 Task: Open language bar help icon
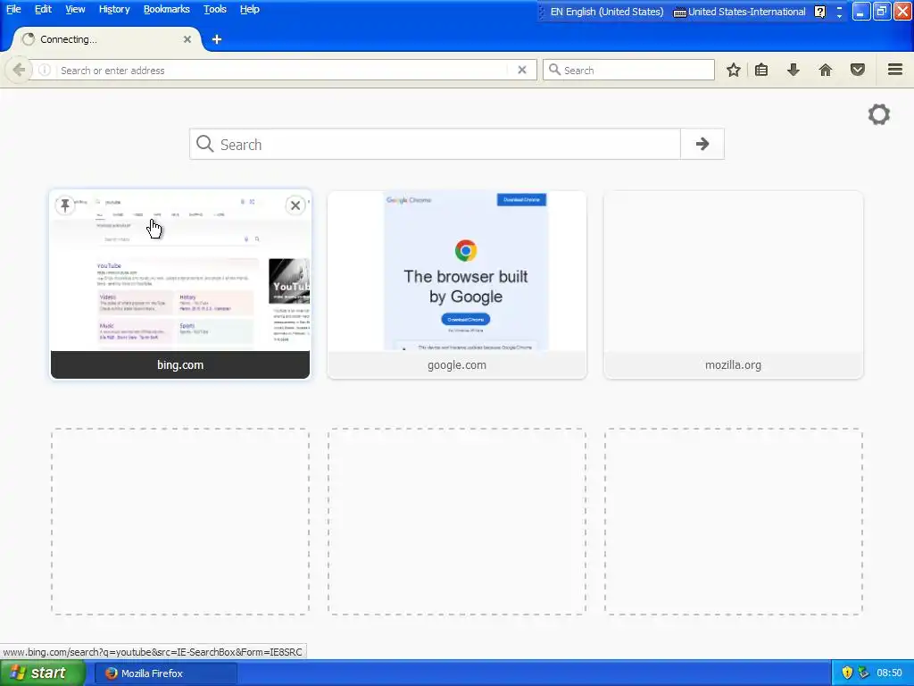pyautogui.click(x=819, y=12)
